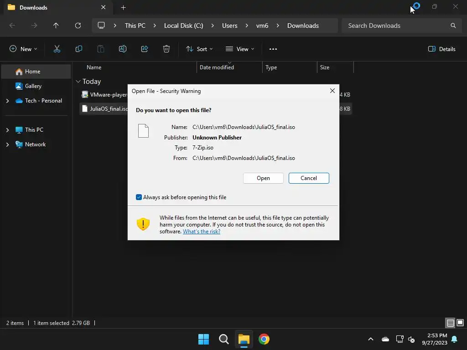Viewport: 467px width, 350px height.
Task: Sort by Size column header
Action: coord(324,67)
